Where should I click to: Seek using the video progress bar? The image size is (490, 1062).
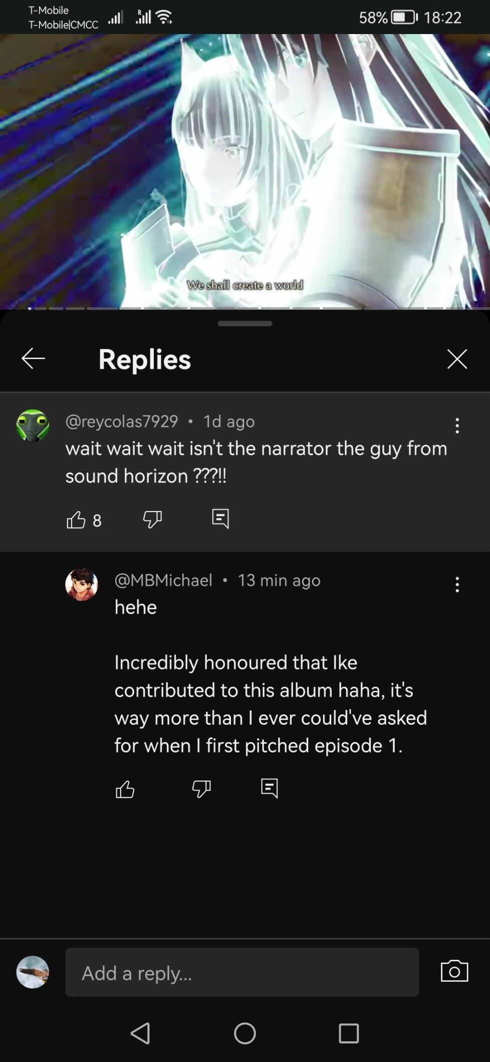pyautogui.click(x=245, y=308)
